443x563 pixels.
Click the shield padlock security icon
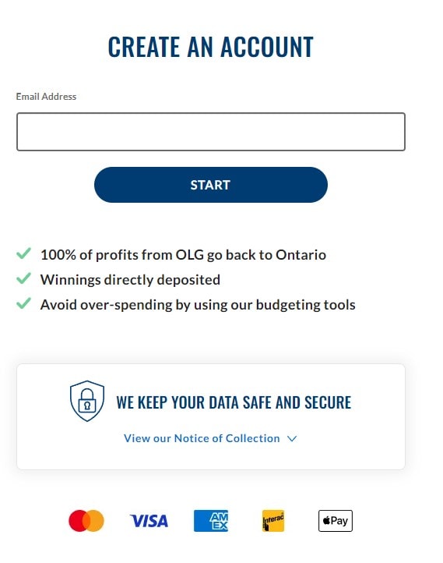click(x=87, y=401)
